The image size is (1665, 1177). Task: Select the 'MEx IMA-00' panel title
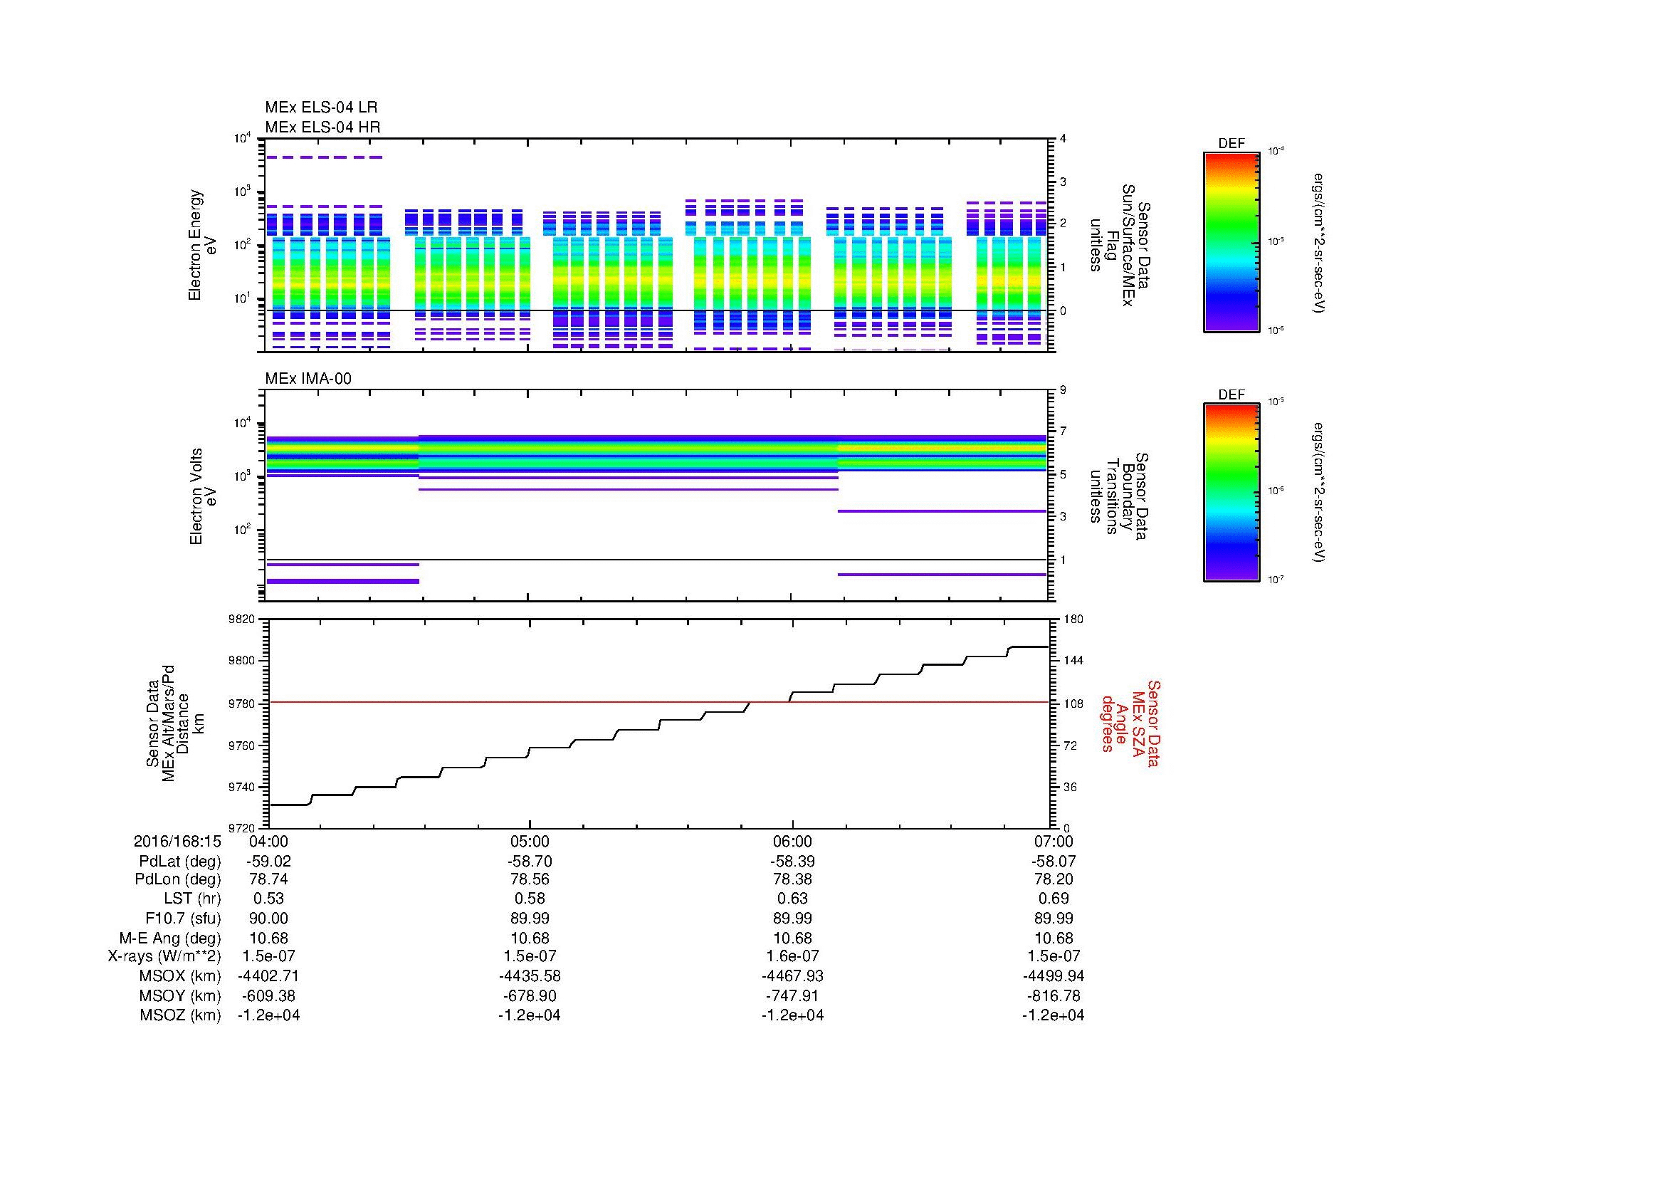[308, 379]
